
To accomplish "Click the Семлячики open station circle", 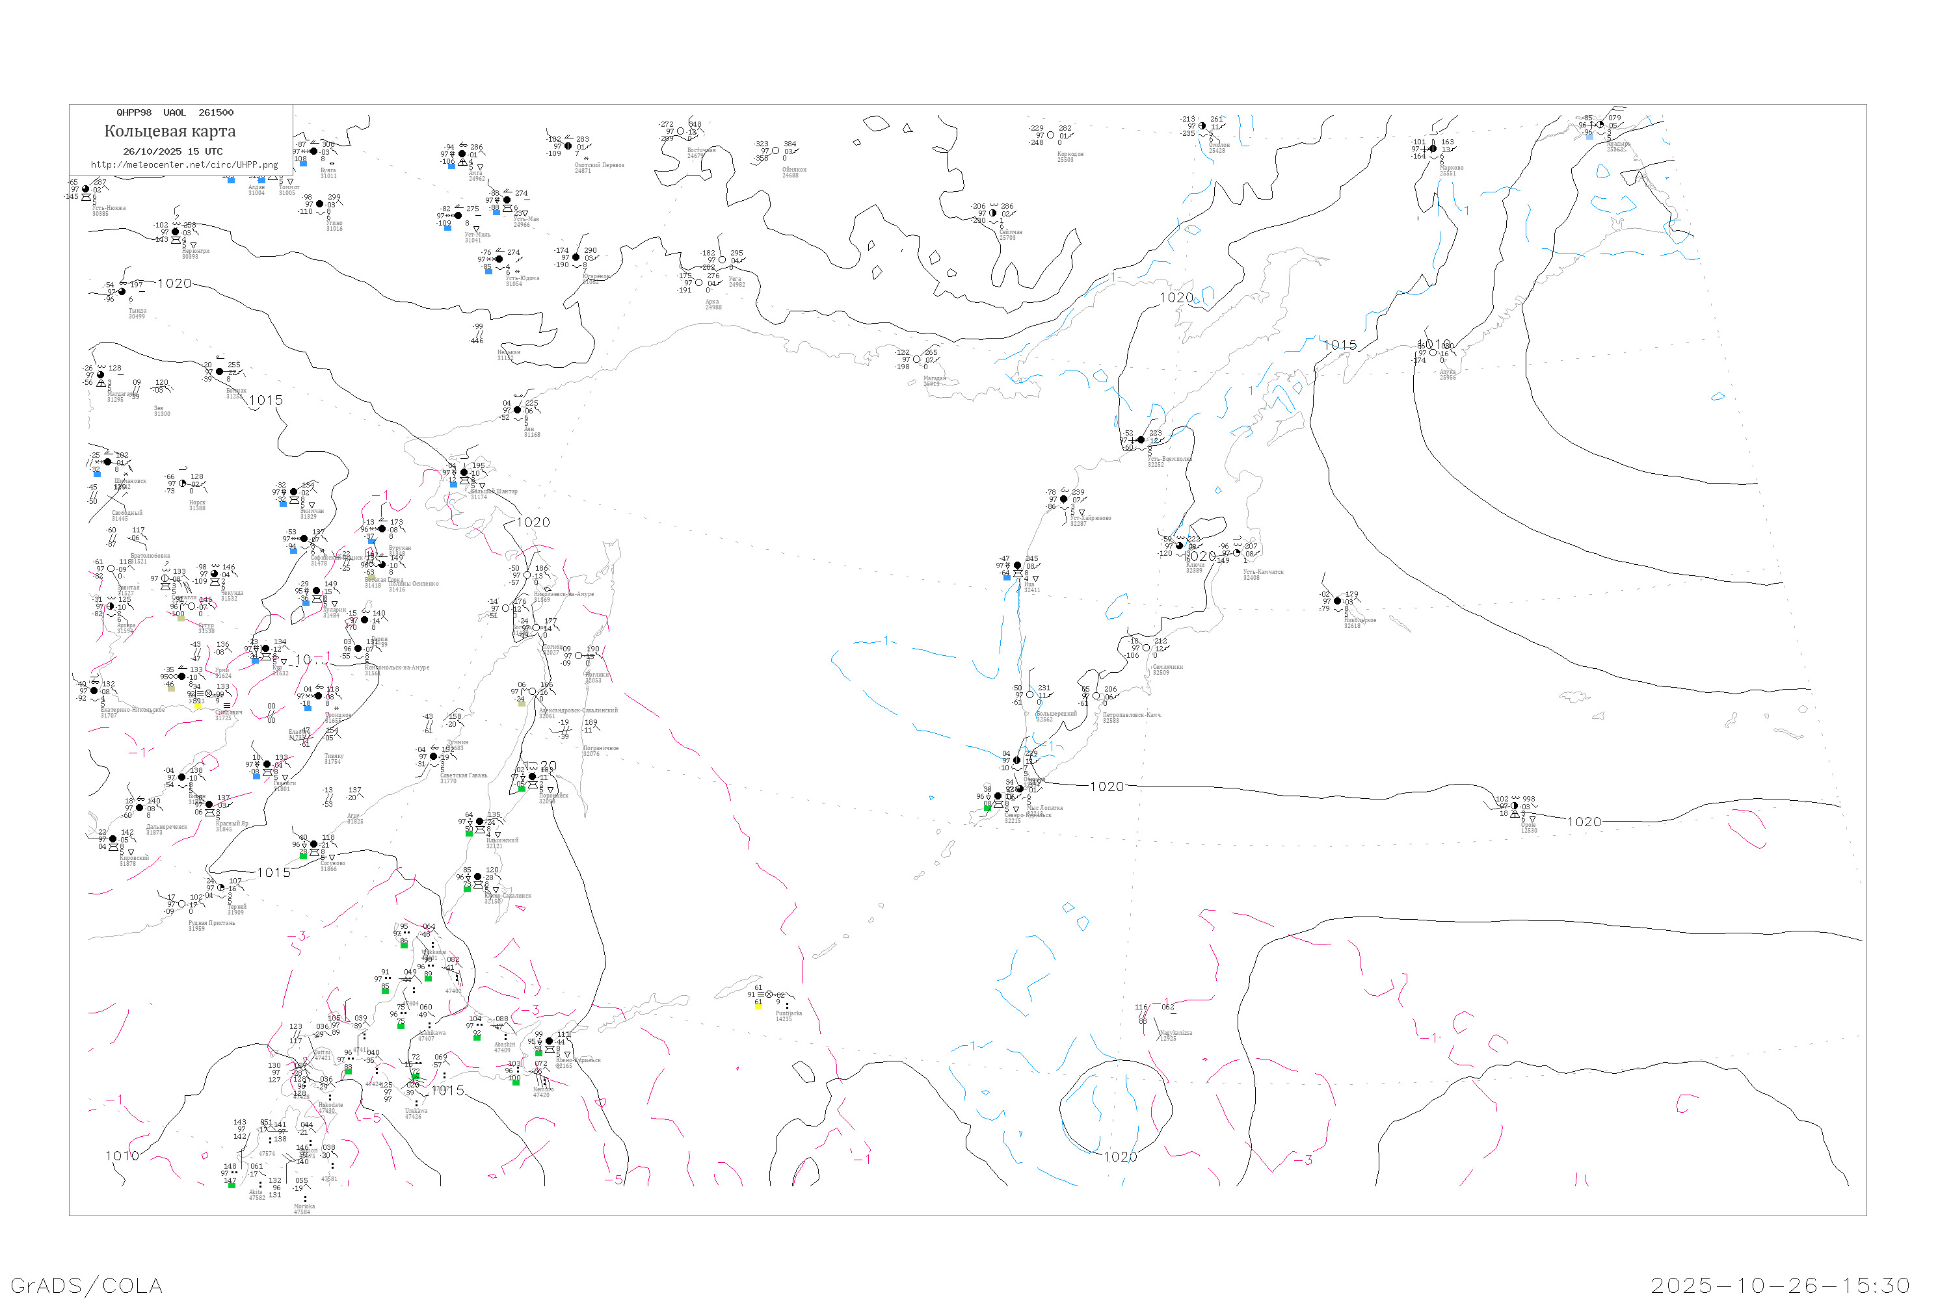I will coord(1147,648).
